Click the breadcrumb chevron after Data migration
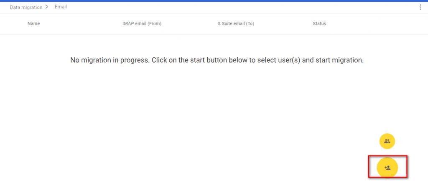This screenshot has height=181, width=428. click(x=47, y=7)
